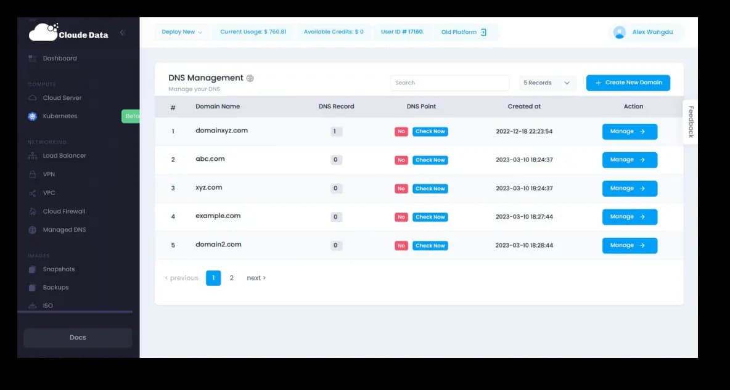Open the Load Balancer menu item
This screenshot has height=390, width=730.
tap(64, 155)
